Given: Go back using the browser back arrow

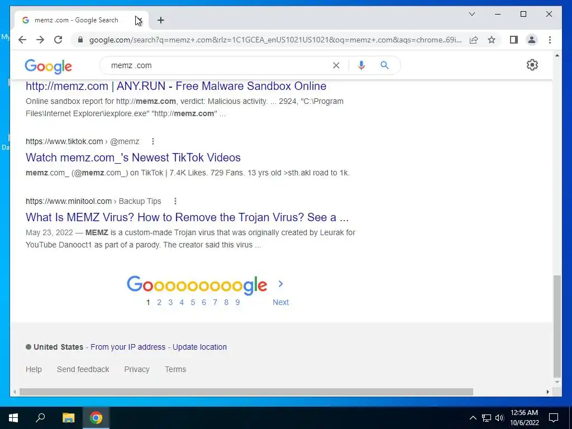Looking at the screenshot, I should coord(22,40).
